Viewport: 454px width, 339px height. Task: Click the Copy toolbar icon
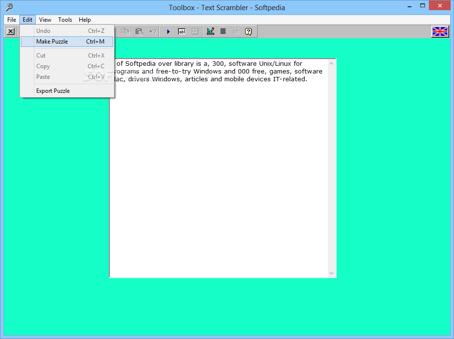click(x=125, y=31)
